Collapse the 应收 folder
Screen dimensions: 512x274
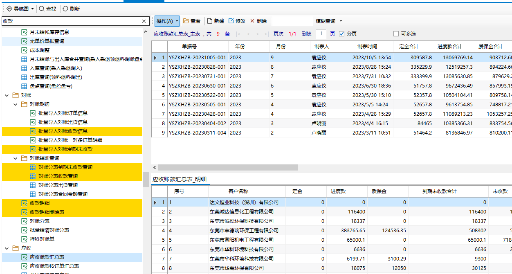point(7,248)
